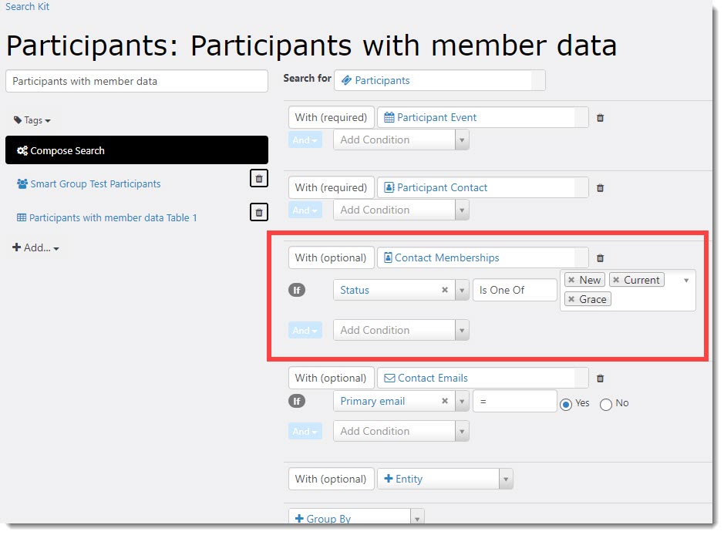The image size is (724, 535).
Task: Select the Contact Memberships entity field
Action: tap(483, 258)
